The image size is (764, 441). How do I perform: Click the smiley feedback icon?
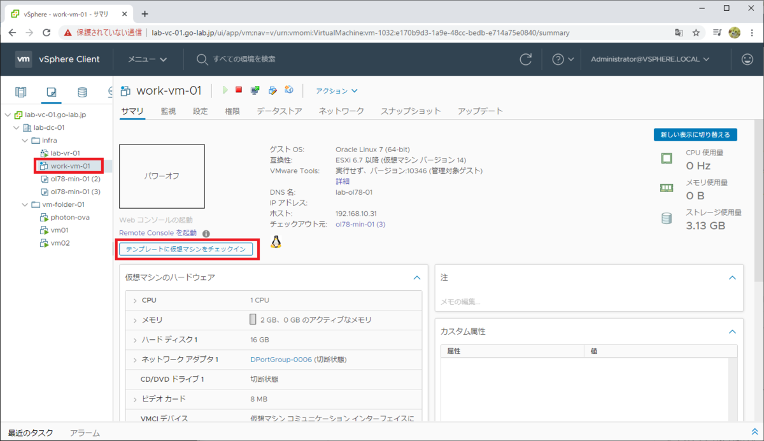point(747,59)
